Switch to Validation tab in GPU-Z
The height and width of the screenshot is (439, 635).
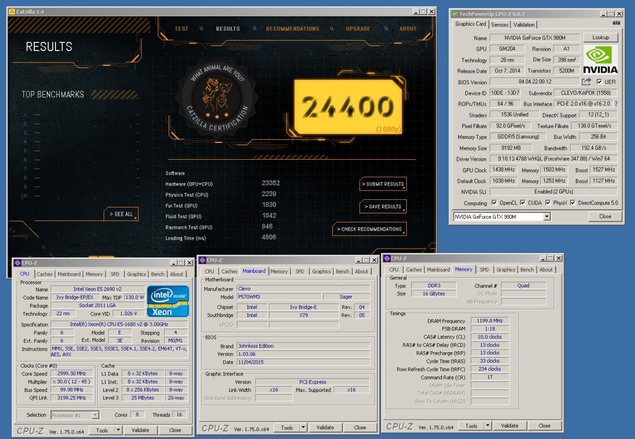(524, 24)
